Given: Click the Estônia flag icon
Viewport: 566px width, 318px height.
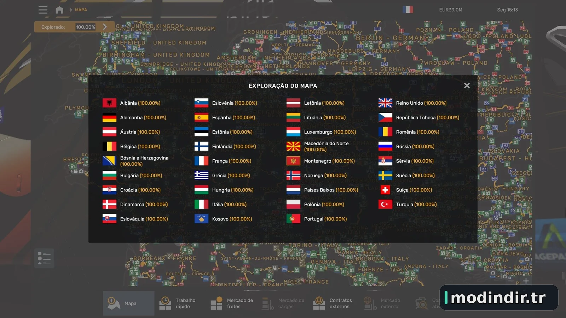Looking at the screenshot, I should 201,132.
